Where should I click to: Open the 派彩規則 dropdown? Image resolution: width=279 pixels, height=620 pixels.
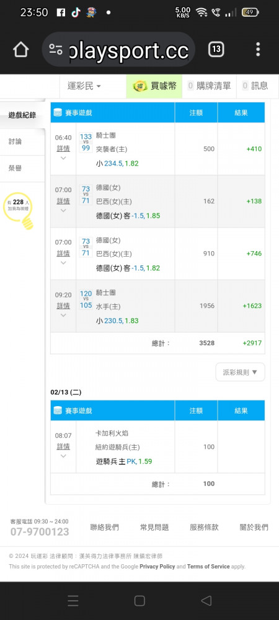pos(240,372)
